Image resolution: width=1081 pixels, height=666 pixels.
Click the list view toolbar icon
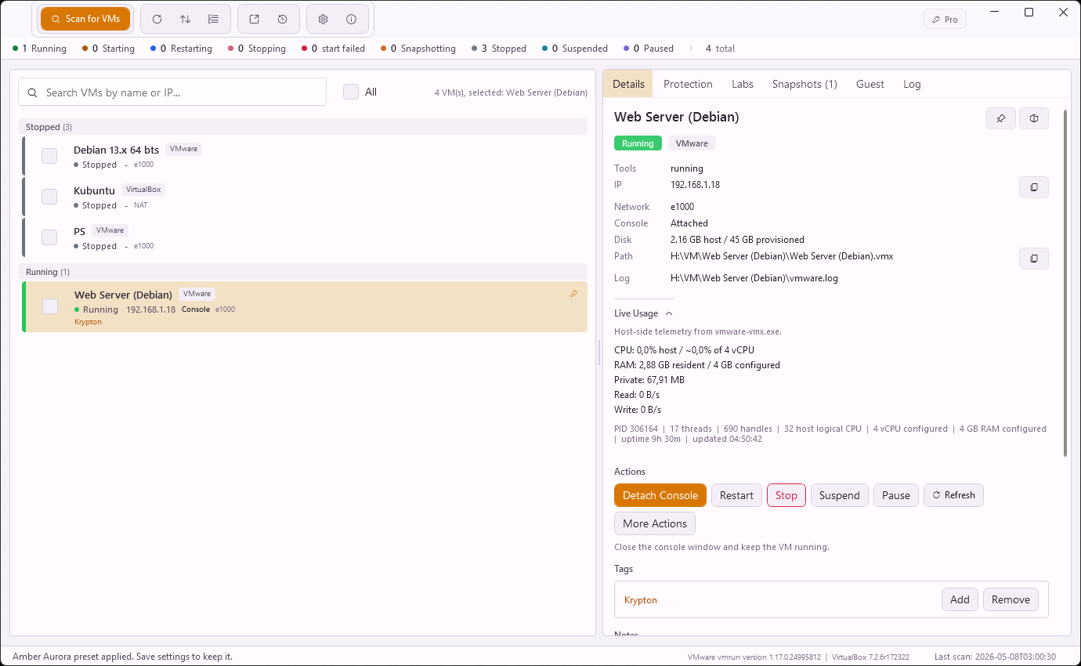pos(213,19)
